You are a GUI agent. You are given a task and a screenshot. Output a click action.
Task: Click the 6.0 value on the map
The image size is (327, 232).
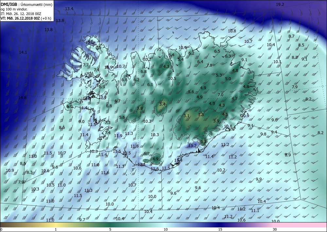(69, 106)
